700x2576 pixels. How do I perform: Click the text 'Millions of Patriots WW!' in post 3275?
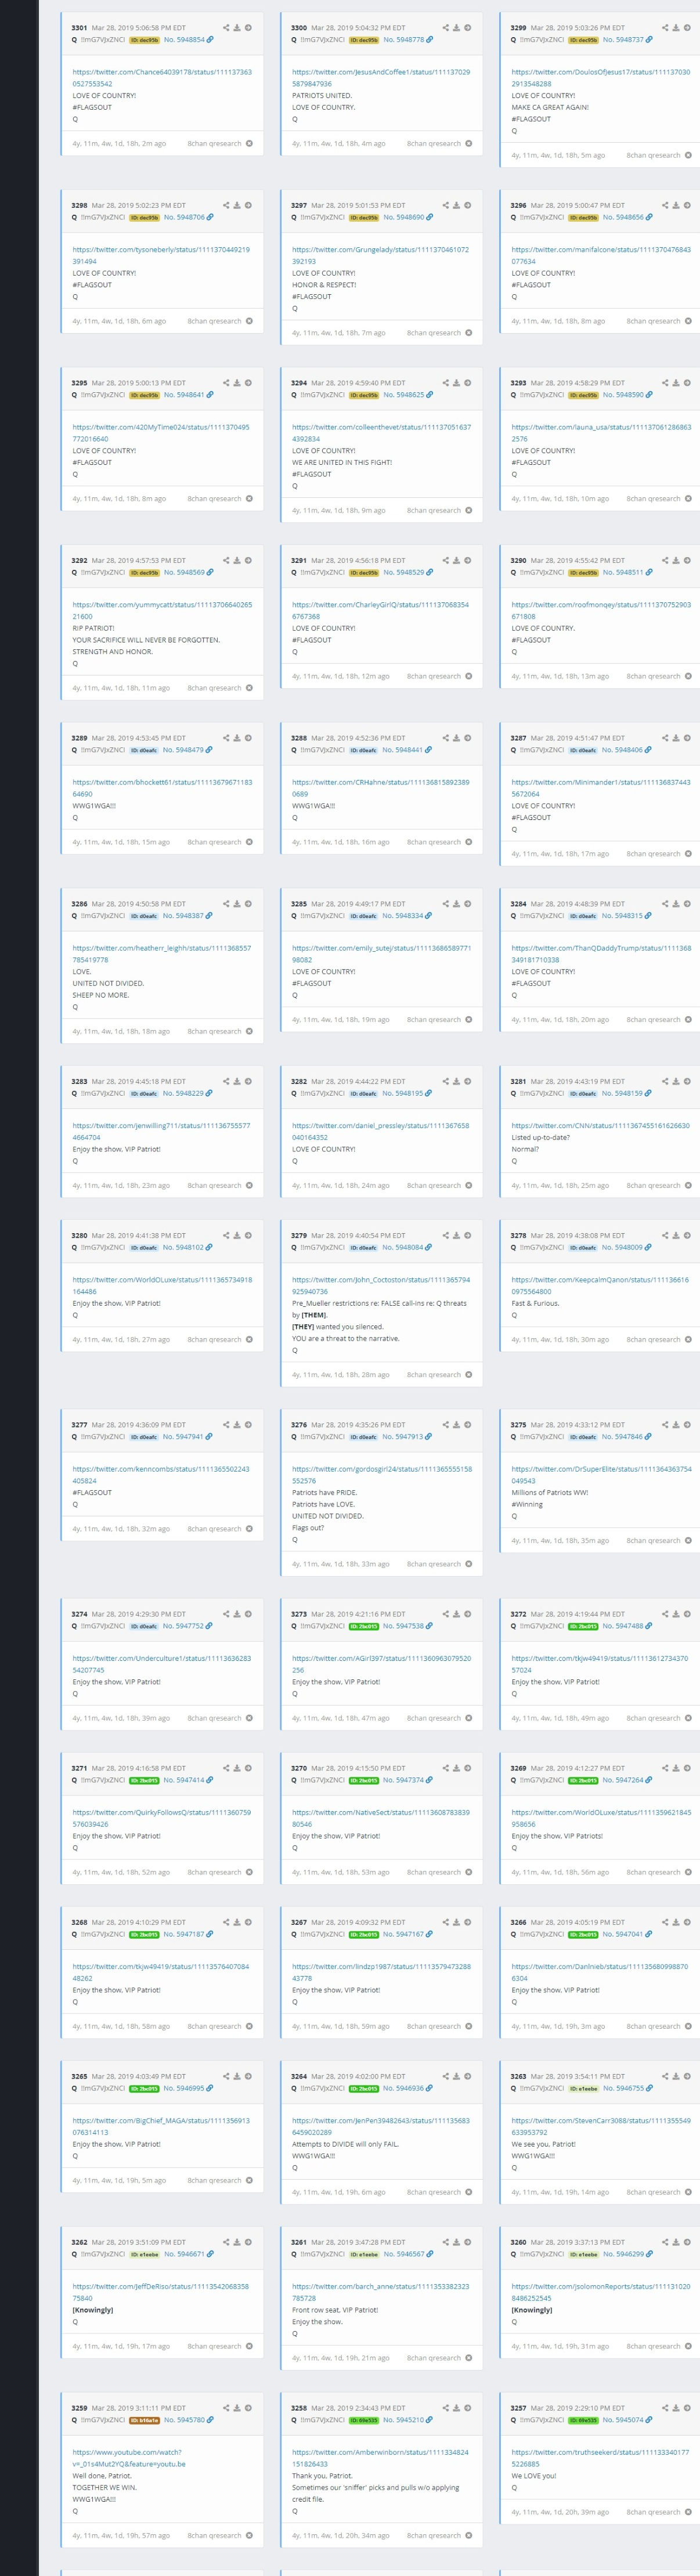[549, 1492]
